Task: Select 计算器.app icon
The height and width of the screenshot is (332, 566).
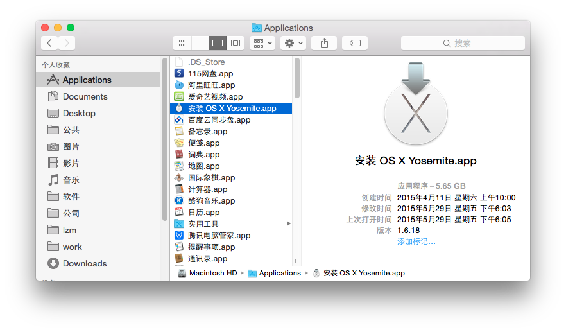Action: tap(179, 189)
